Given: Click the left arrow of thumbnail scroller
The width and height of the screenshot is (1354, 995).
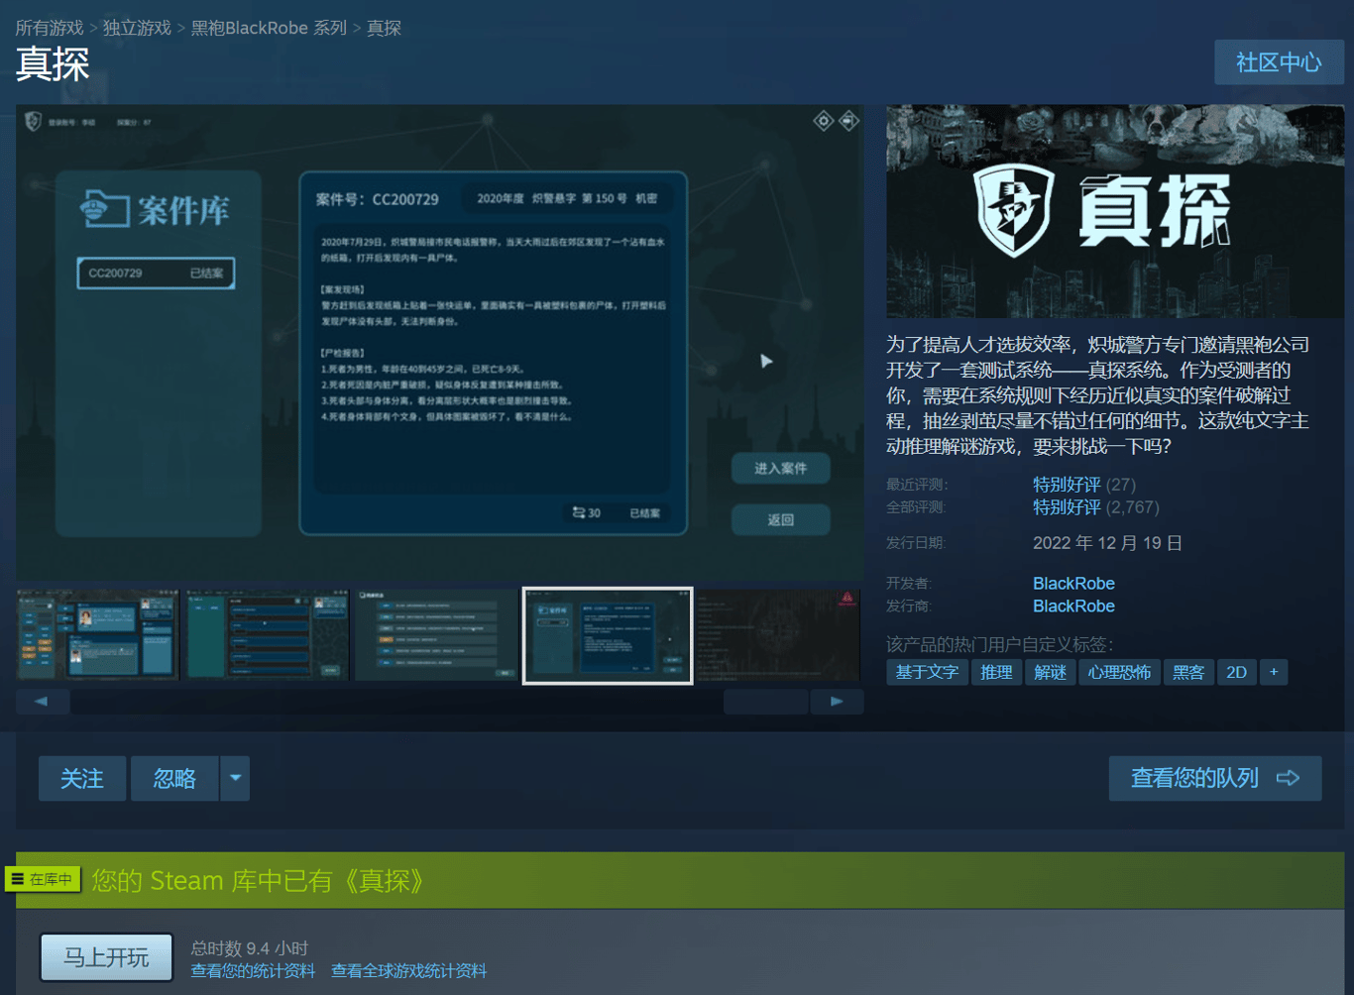Looking at the screenshot, I should point(42,701).
